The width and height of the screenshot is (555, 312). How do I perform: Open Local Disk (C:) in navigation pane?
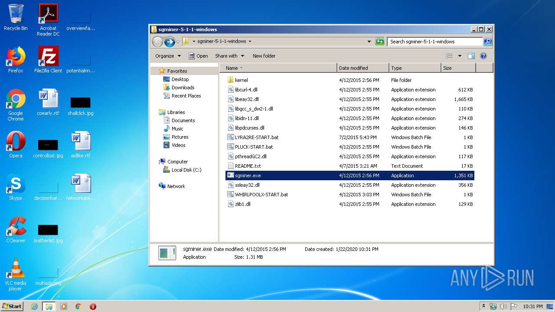click(183, 170)
